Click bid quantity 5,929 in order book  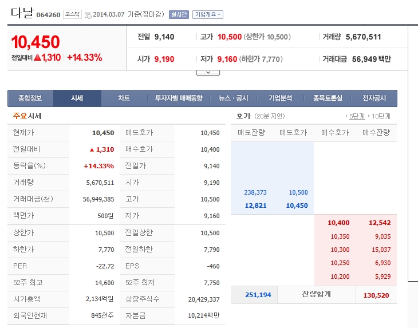pos(383,276)
